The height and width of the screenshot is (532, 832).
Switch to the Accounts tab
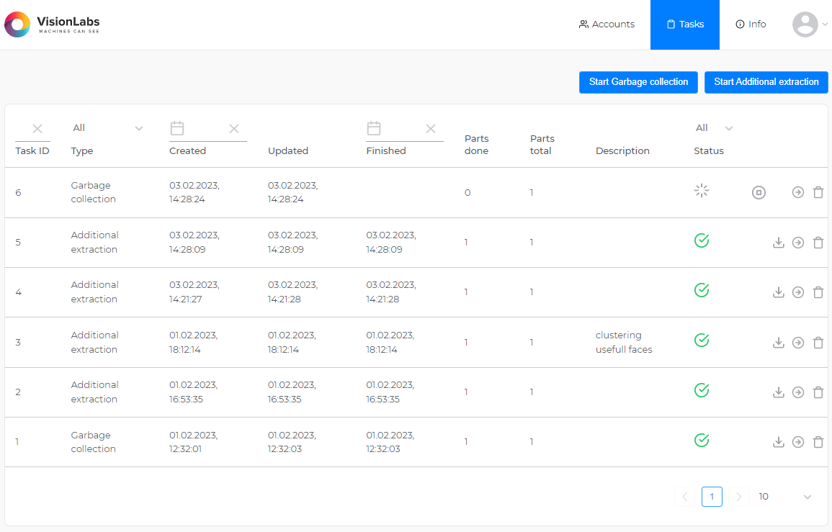pos(607,24)
